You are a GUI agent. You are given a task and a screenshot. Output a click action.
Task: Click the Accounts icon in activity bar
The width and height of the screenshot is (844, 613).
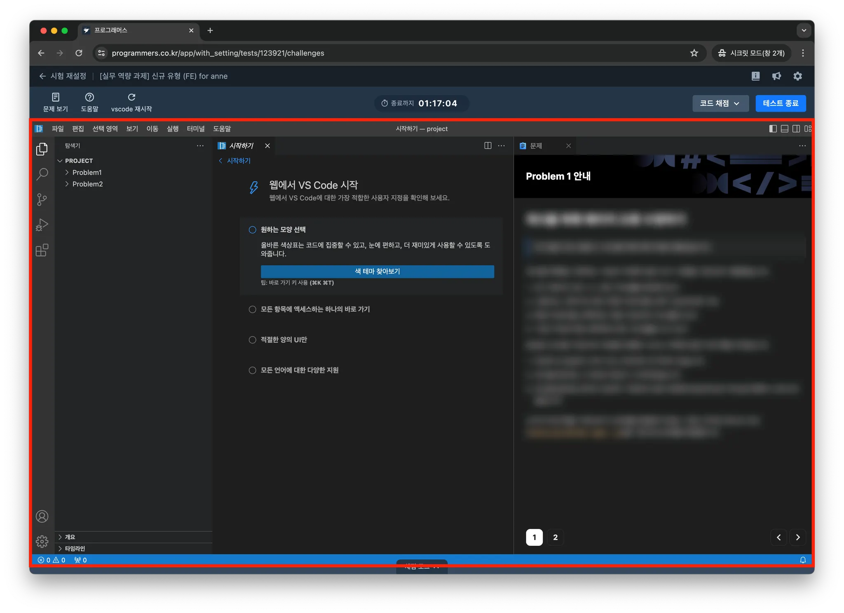[x=42, y=516]
